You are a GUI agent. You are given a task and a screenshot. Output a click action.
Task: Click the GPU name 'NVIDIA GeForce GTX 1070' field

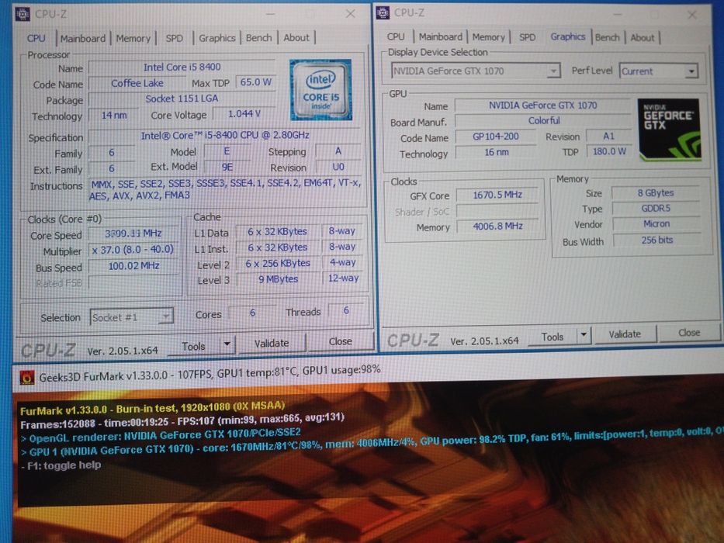pyautogui.click(x=542, y=105)
